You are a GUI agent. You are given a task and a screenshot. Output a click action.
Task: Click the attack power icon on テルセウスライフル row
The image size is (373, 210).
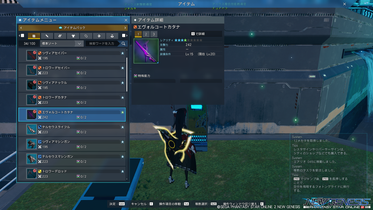(x=40, y=132)
